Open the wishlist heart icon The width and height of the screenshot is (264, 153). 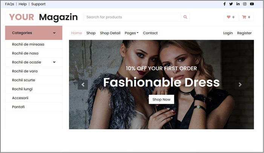[229, 17]
